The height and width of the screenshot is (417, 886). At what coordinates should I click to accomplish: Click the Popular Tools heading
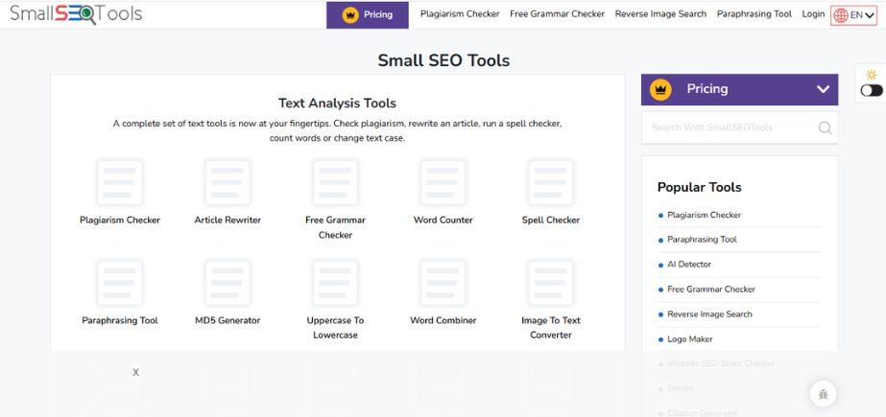click(x=700, y=187)
